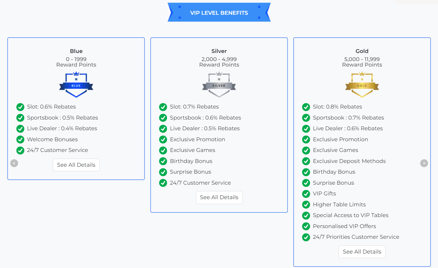Click check icon beside Welcome Bonuses
Image resolution: width=438 pixels, height=268 pixels.
point(20,139)
